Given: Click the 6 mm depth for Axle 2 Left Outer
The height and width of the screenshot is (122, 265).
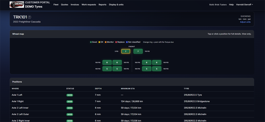Looking at the screenshot, I should tap(98, 114).
